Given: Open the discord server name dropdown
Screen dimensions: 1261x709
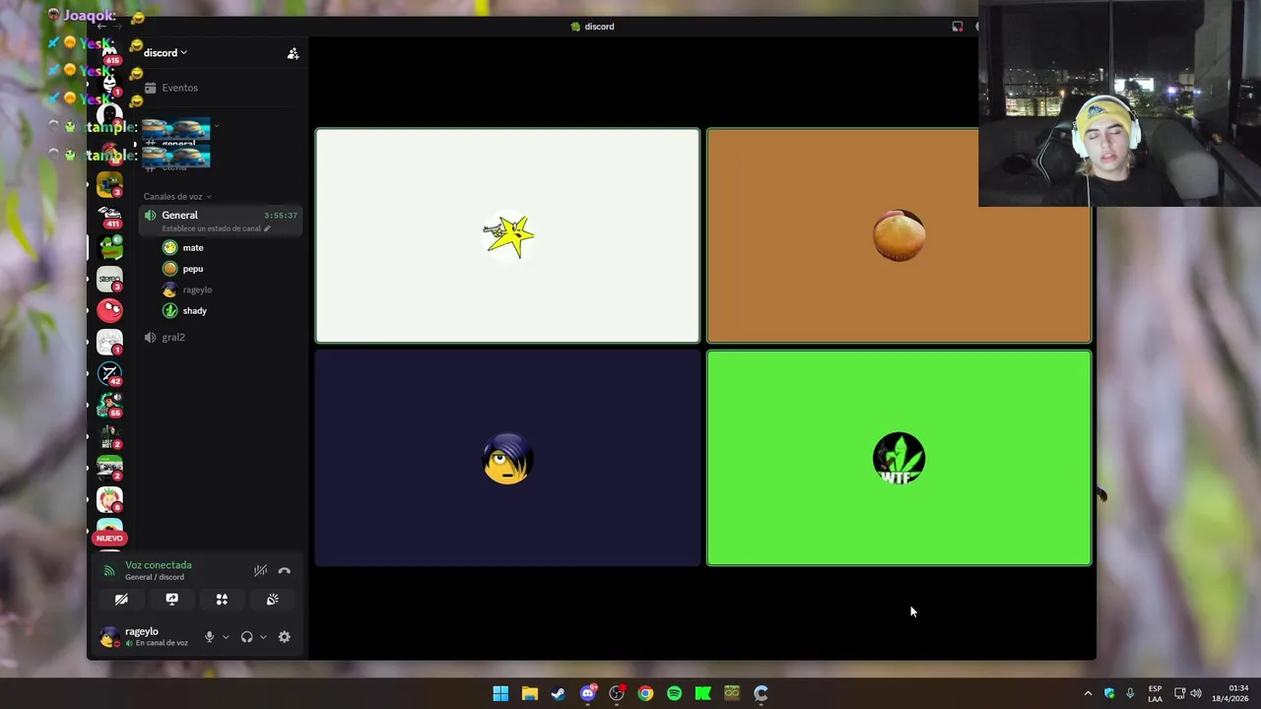Looking at the screenshot, I should (x=165, y=53).
